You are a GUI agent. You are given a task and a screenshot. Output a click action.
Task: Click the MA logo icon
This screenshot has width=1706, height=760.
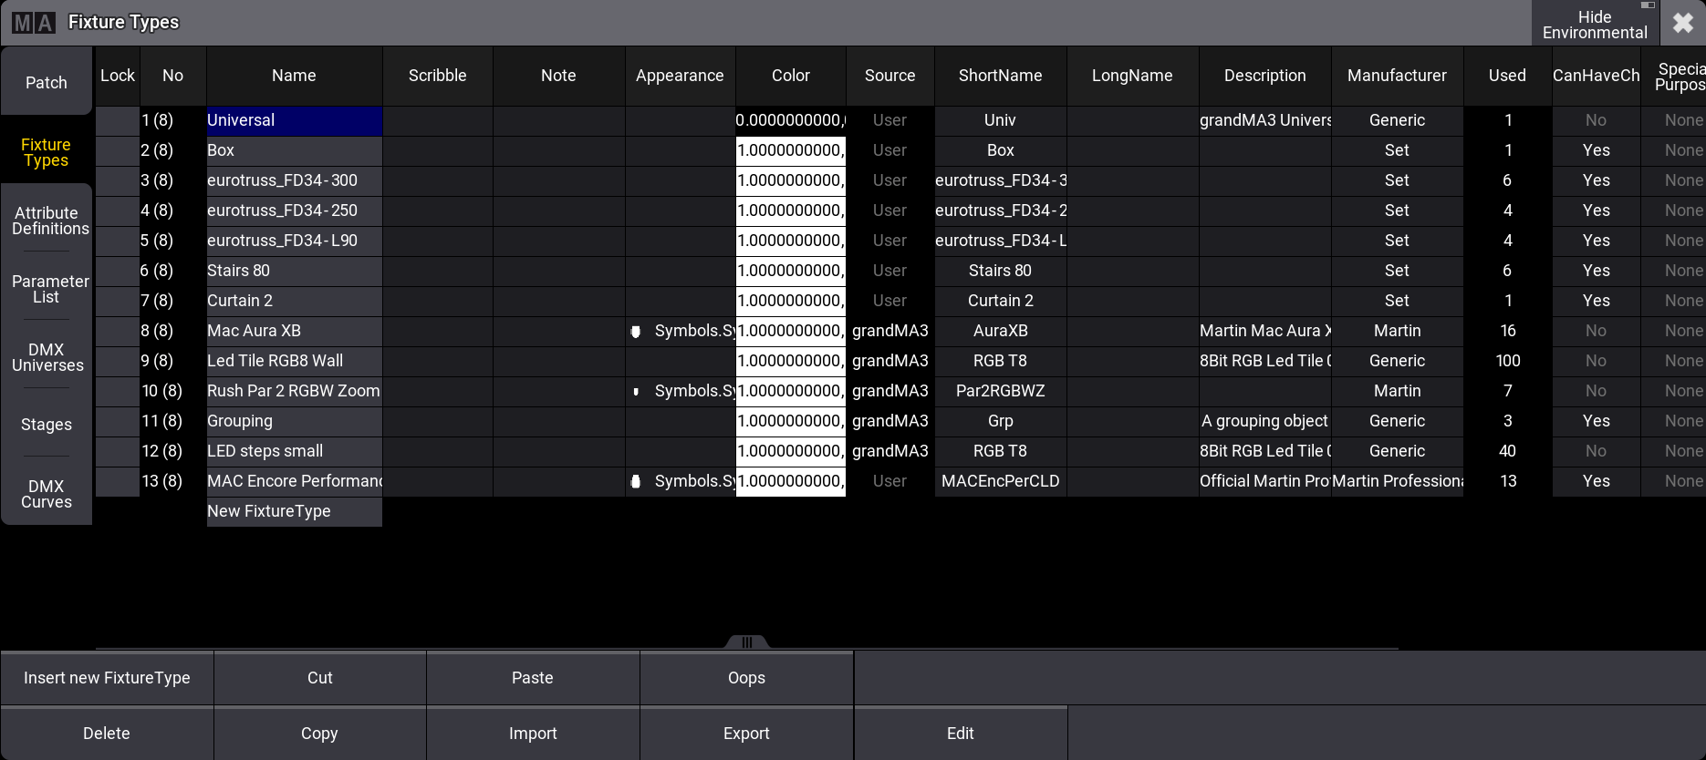[34, 23]
